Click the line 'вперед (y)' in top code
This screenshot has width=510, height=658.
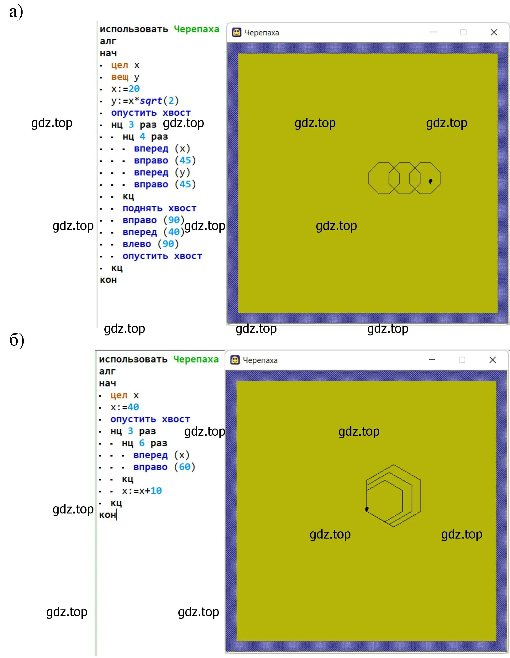pyautogui.click(x=162, y=173)
